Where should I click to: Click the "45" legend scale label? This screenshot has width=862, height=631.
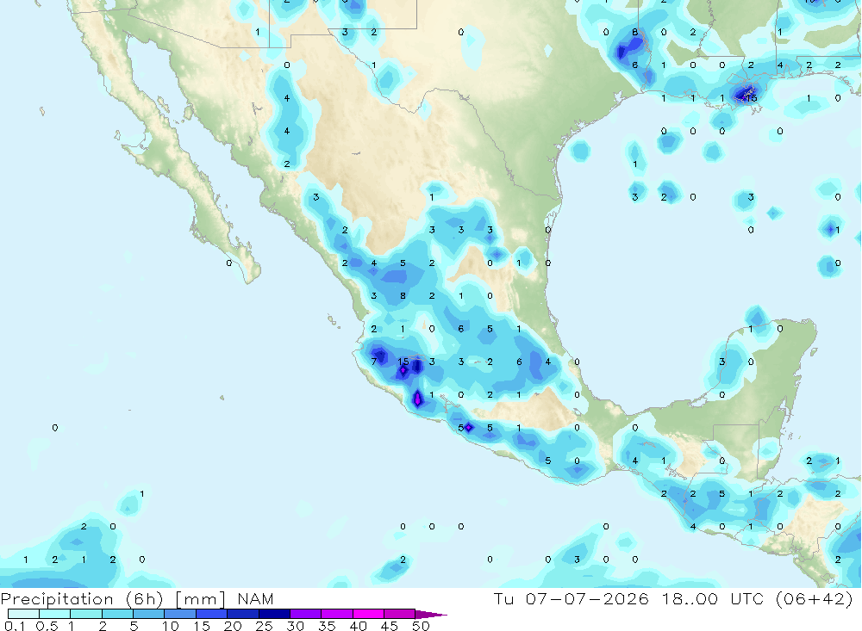(390, 626)
